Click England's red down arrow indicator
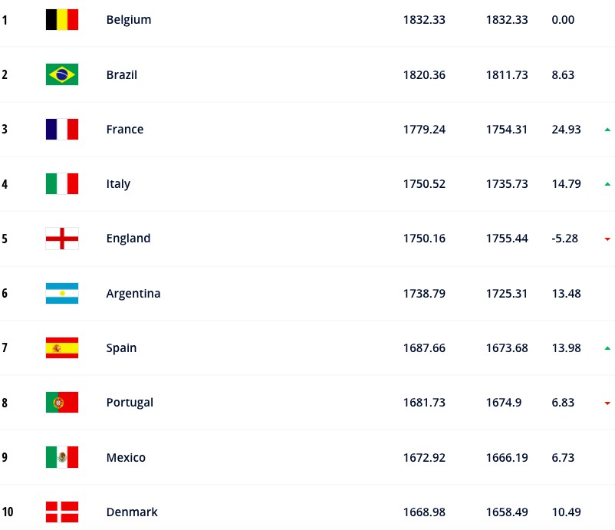The height and width of the screenshot is (530, 615). coord(607,239)
